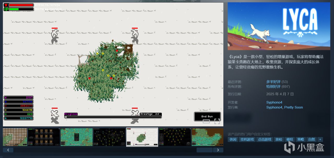Click End Run button in game screenshot

[207, 116]
